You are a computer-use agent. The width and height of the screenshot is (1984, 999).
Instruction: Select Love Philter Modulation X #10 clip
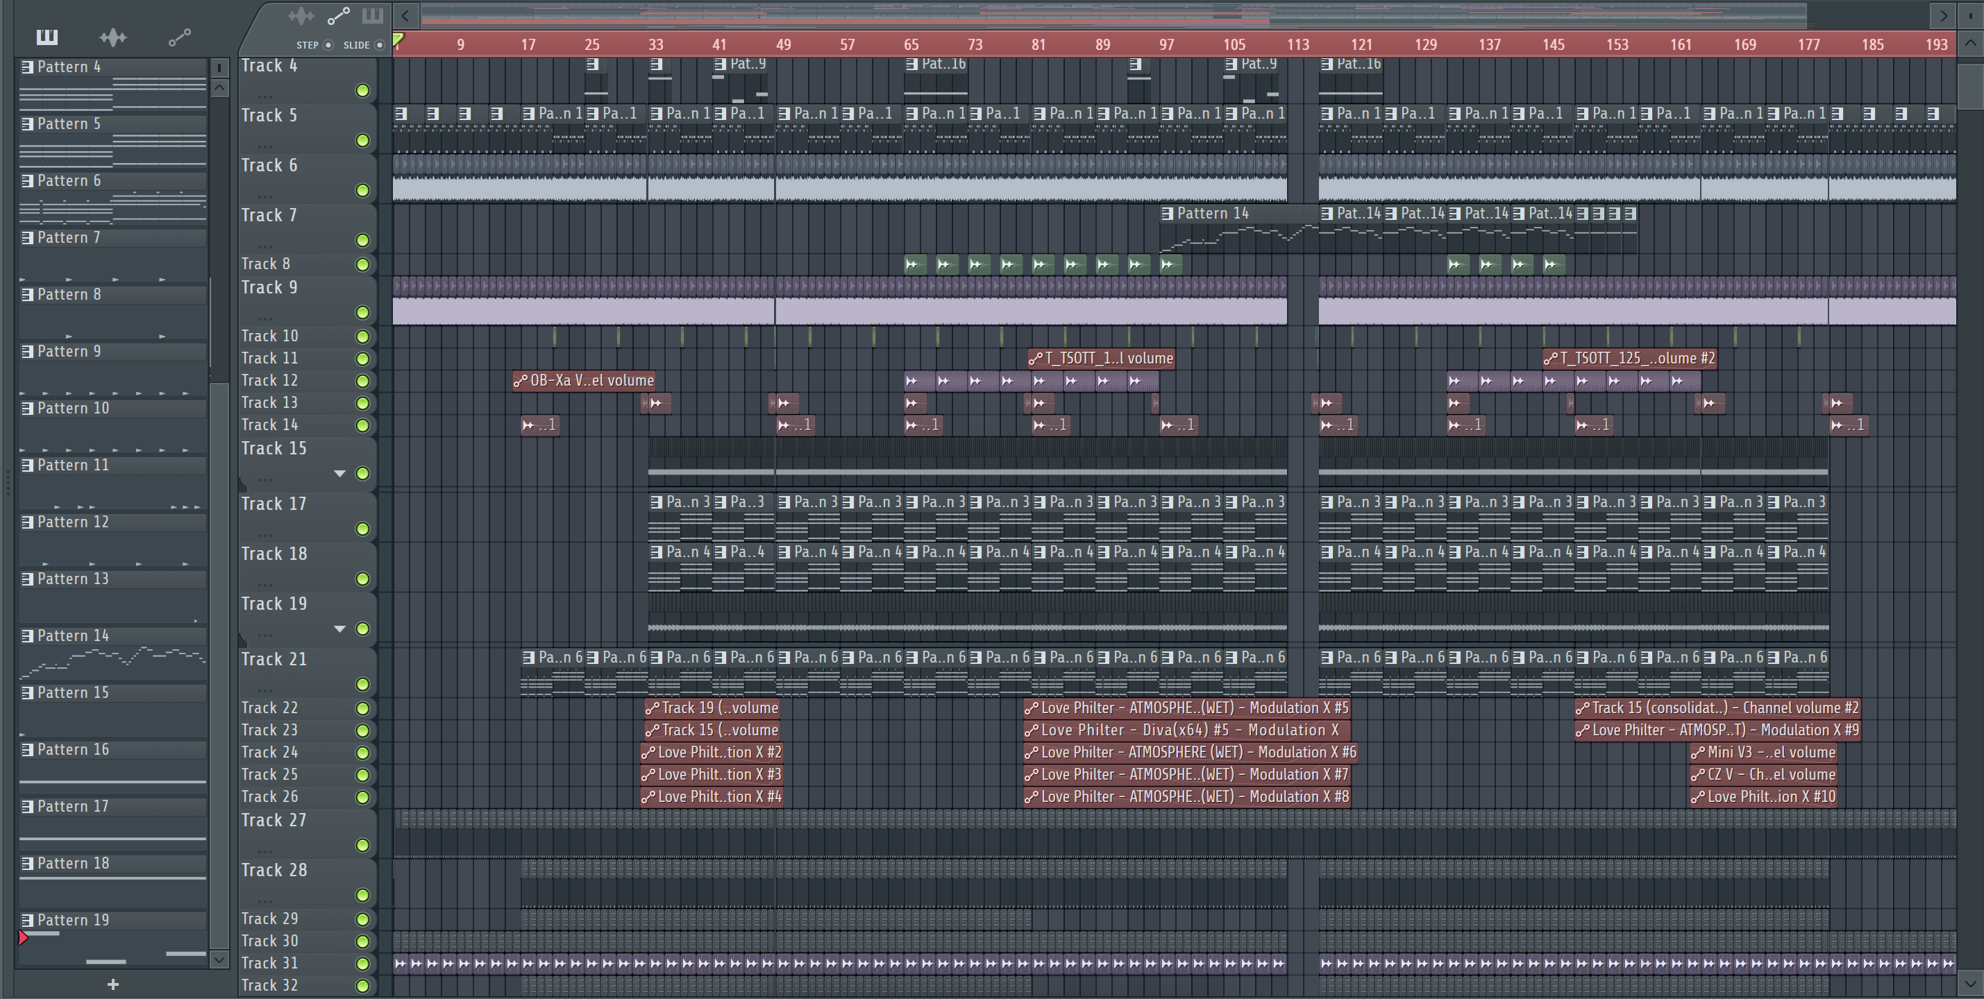[1764, 796]
